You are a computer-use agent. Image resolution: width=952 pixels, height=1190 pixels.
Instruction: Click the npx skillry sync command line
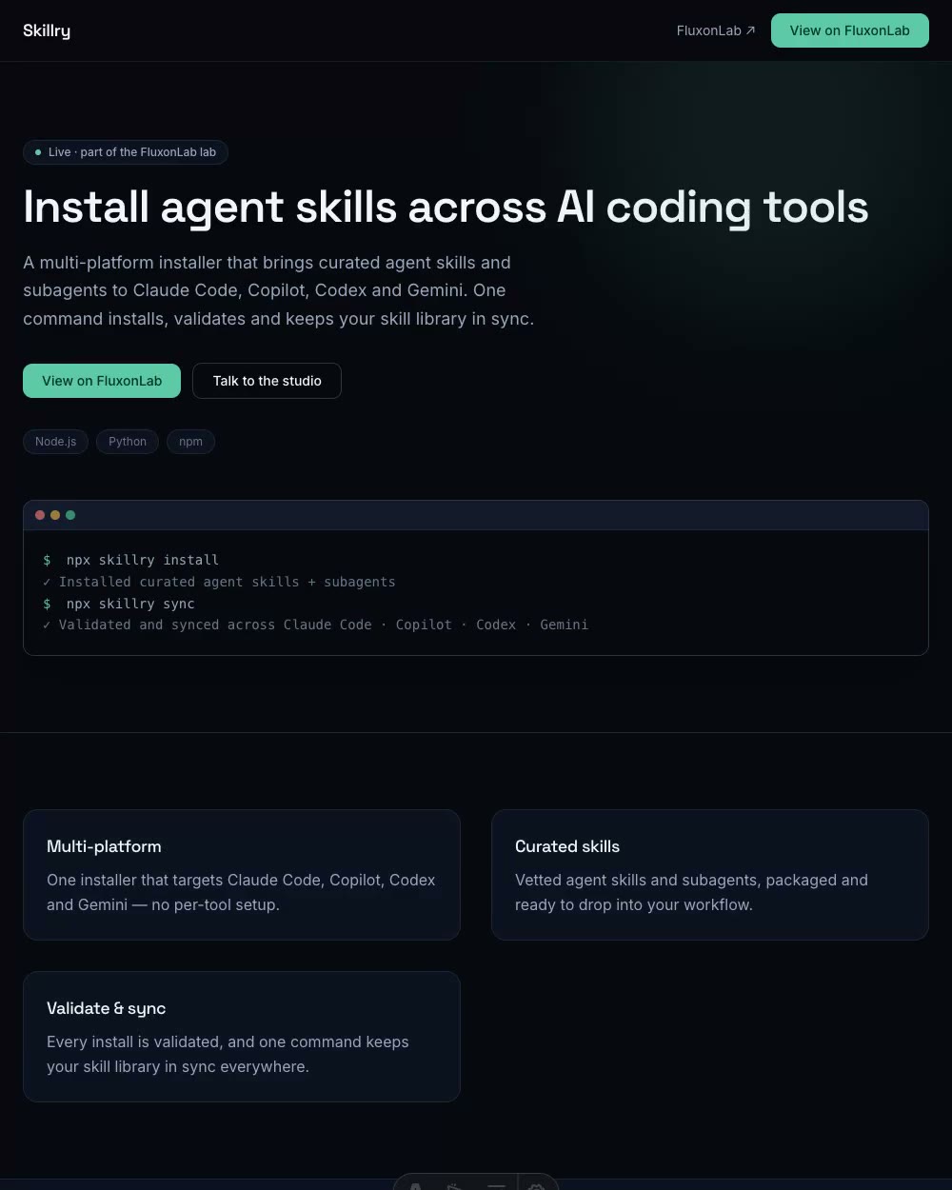pos(119,604)
